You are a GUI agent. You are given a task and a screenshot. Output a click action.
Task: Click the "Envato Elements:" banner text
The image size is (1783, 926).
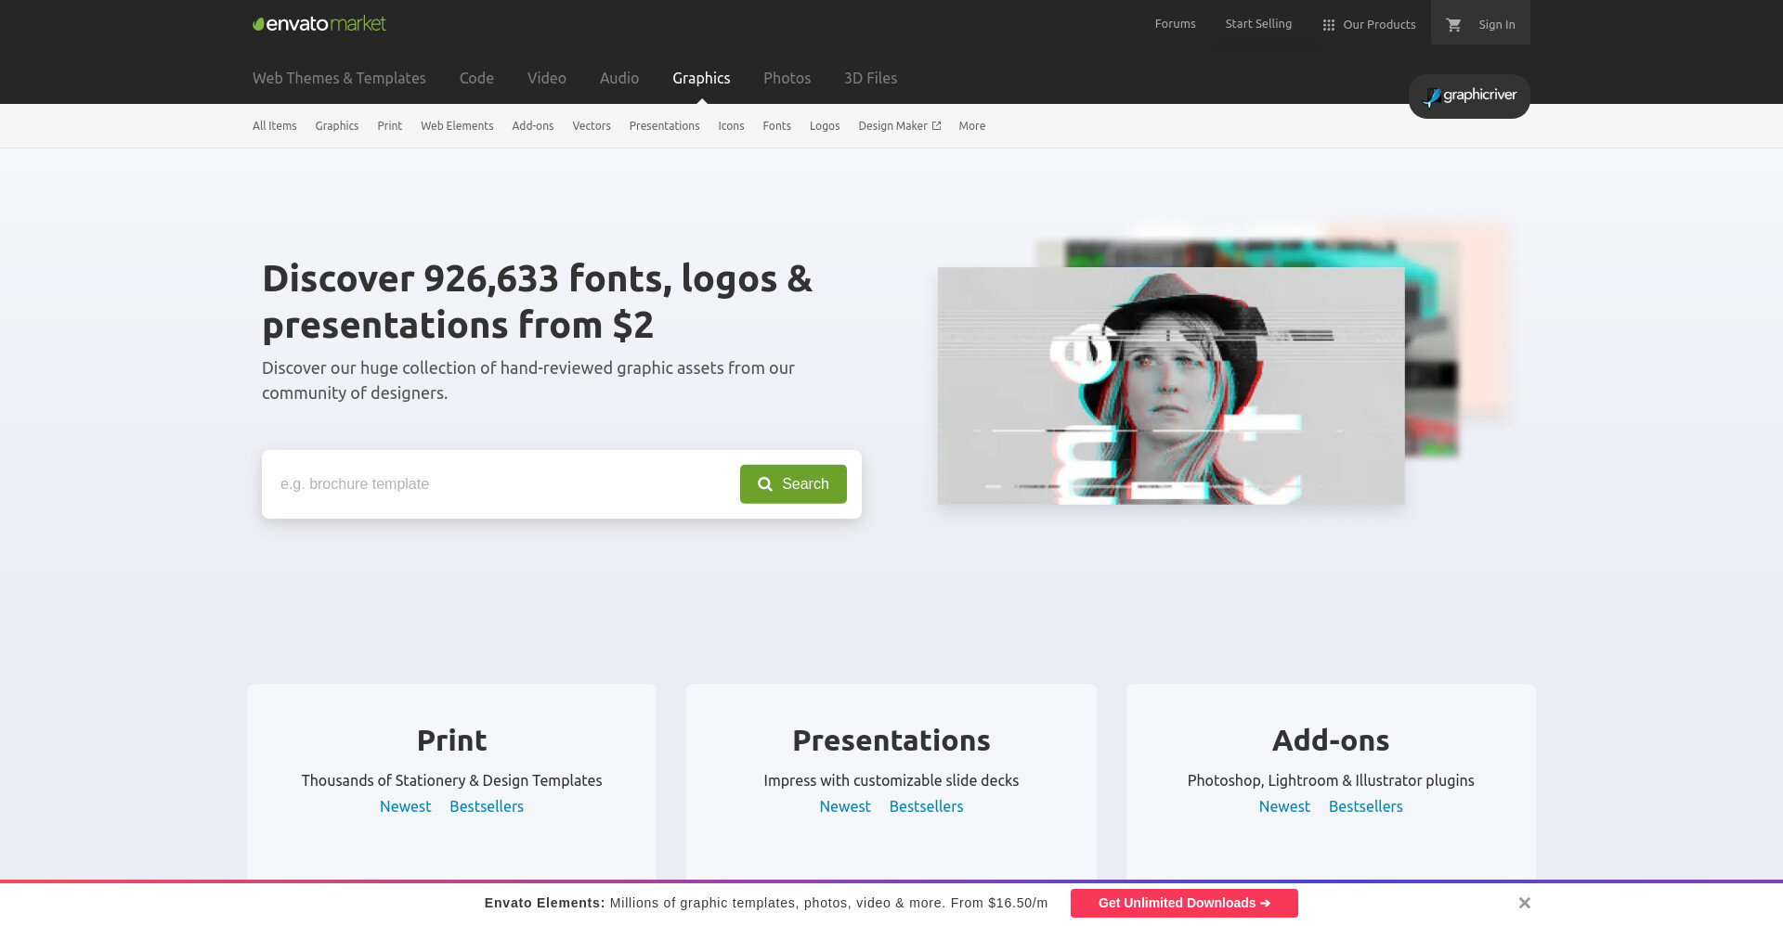coord(544,903)
